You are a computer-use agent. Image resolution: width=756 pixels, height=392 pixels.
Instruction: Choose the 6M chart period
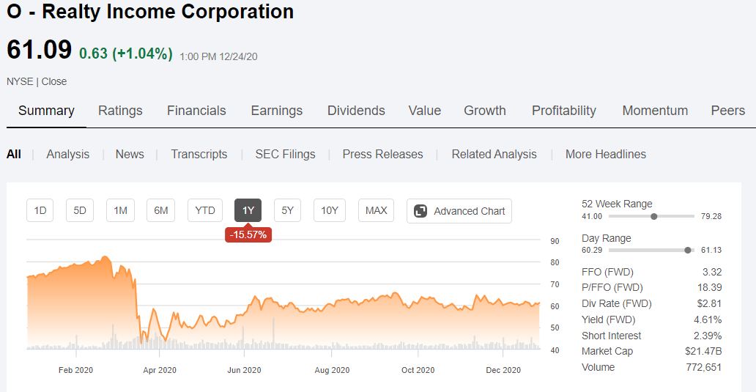tap(160, 211)
